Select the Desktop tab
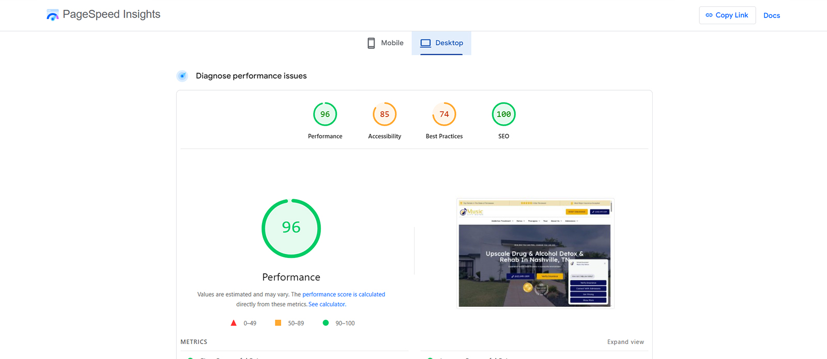This screenshot has height=359, width=827. click(x=441, y=43)
